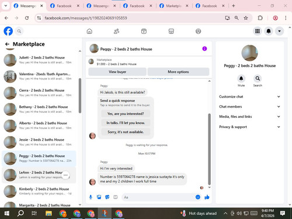The height and width of the screenshot is (219, 292).
Task: Open the emoji picker in message box
Action: (198, 197)
